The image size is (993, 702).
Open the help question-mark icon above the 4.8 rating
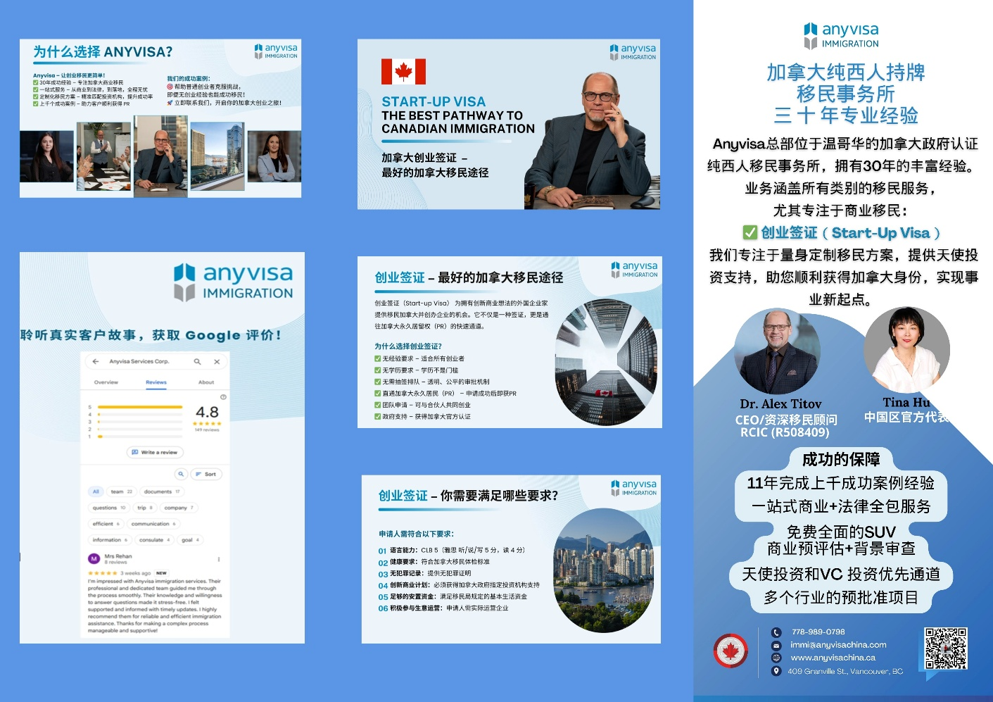click(223, 397)
